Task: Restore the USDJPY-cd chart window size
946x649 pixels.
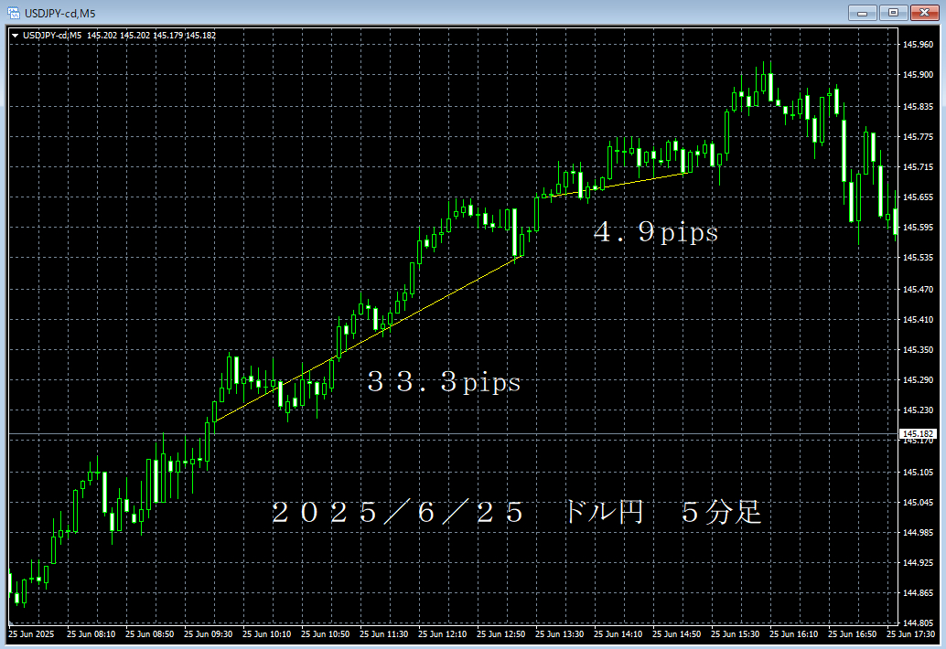Action: tap(892, 13)
